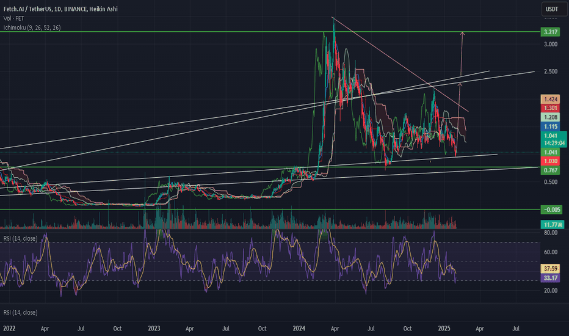569x336 pixels.
Task: Select the 0.767 green level label
Action: click(x=551, y=170)
